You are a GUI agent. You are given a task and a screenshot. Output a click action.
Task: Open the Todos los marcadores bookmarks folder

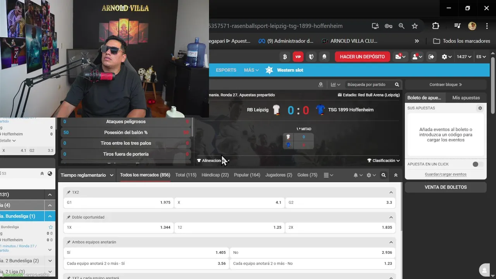(462, 41)
